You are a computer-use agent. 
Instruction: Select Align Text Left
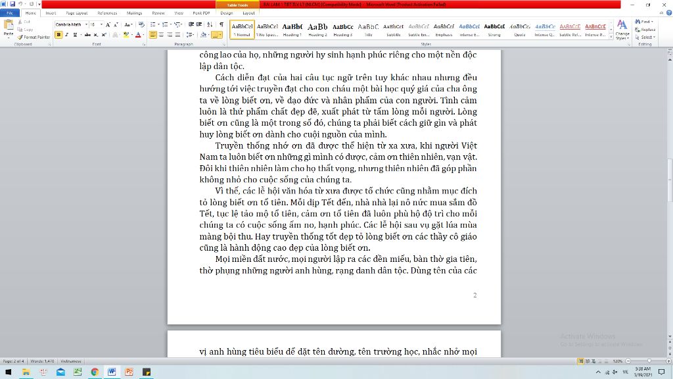tap(153, 35)
